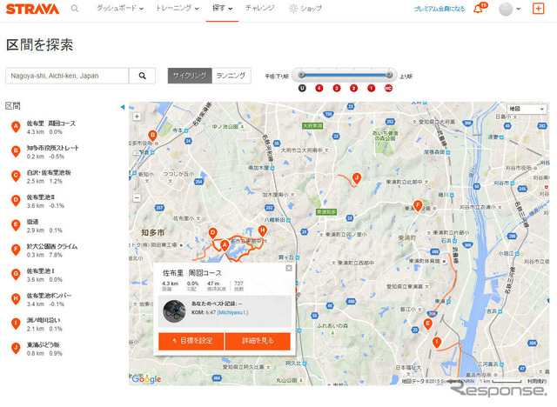Click the location search button
557x407 pixels.
click(143, 76)
